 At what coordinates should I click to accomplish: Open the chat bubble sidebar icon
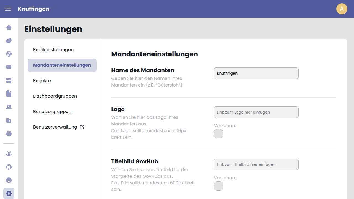9,67
